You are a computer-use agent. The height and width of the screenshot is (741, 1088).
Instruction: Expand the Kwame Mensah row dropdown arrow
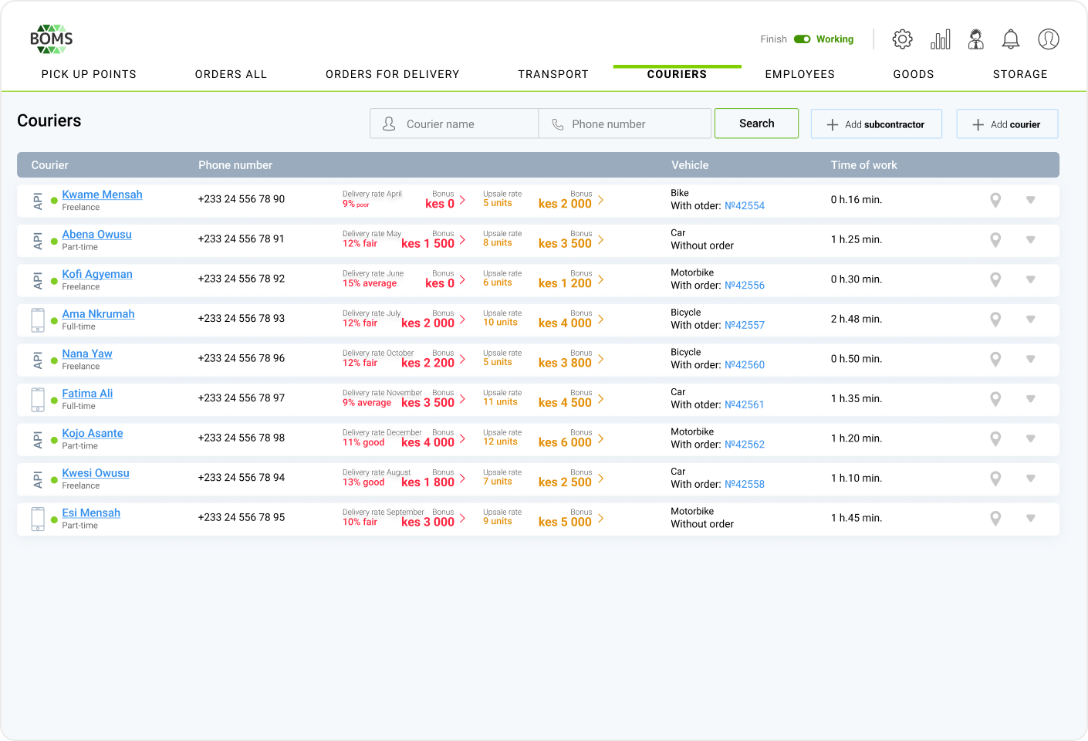(1030, 200)
